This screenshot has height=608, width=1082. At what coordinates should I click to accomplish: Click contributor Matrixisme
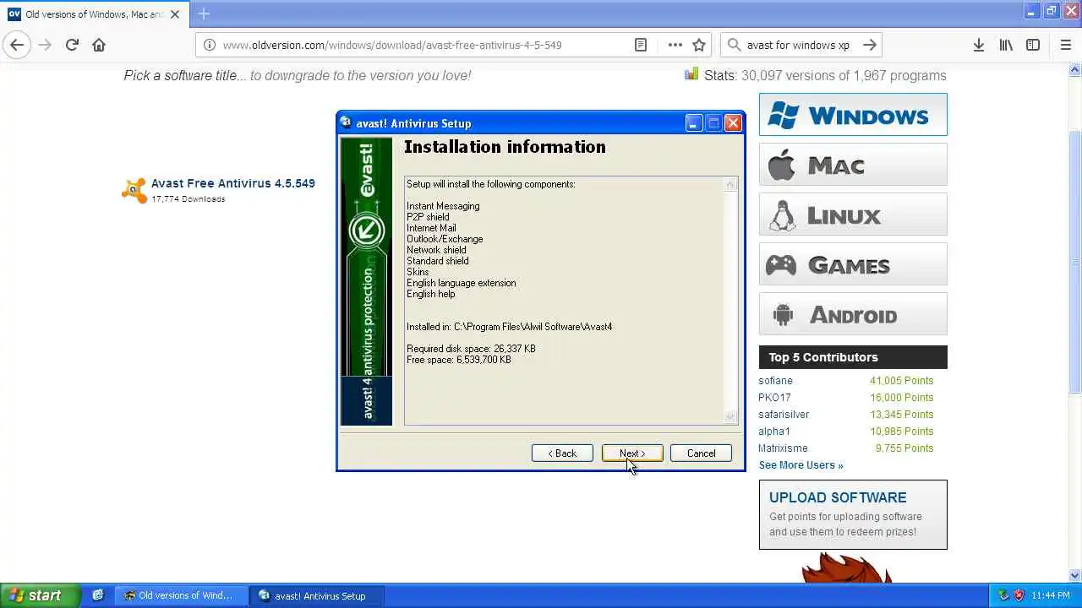(x=783, y=448)
